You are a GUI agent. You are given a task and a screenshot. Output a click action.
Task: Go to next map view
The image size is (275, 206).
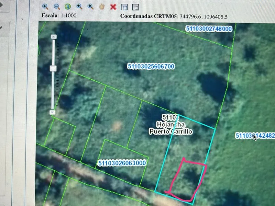click(x=90, y=7)
